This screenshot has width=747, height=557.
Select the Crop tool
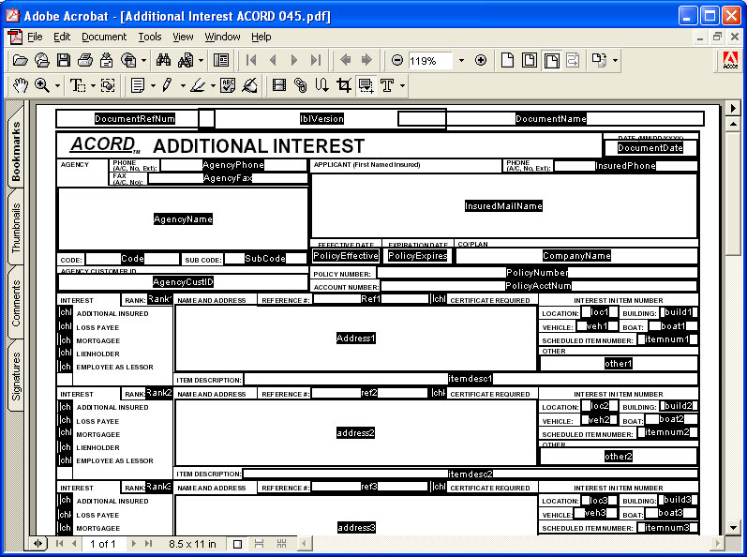tap(343, 85)
